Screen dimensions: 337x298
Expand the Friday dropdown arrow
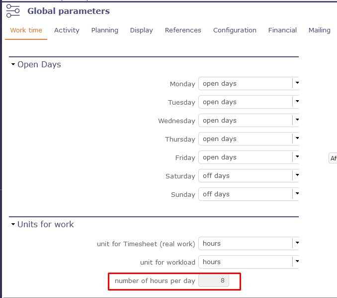click(x=296, y=157)
